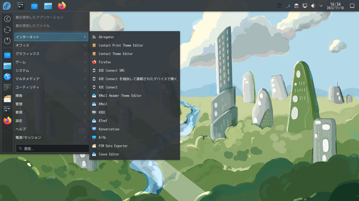Expand the グラフィックス category chevron
The image size is (359, 201).
coord(85,54)
